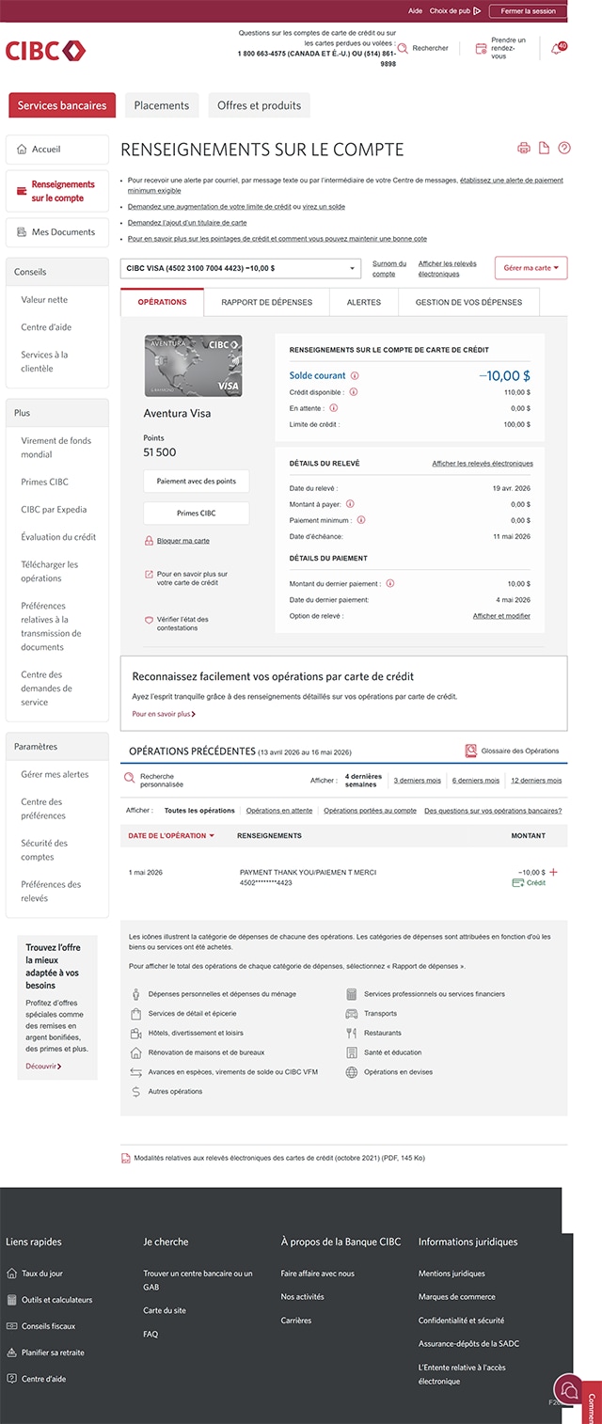
Task: Click the print page icon
Action: pyautogui.click(x=524, y=149)
